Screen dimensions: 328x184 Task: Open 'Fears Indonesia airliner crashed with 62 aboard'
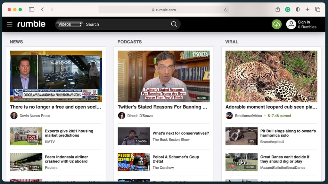pos(66,159)
